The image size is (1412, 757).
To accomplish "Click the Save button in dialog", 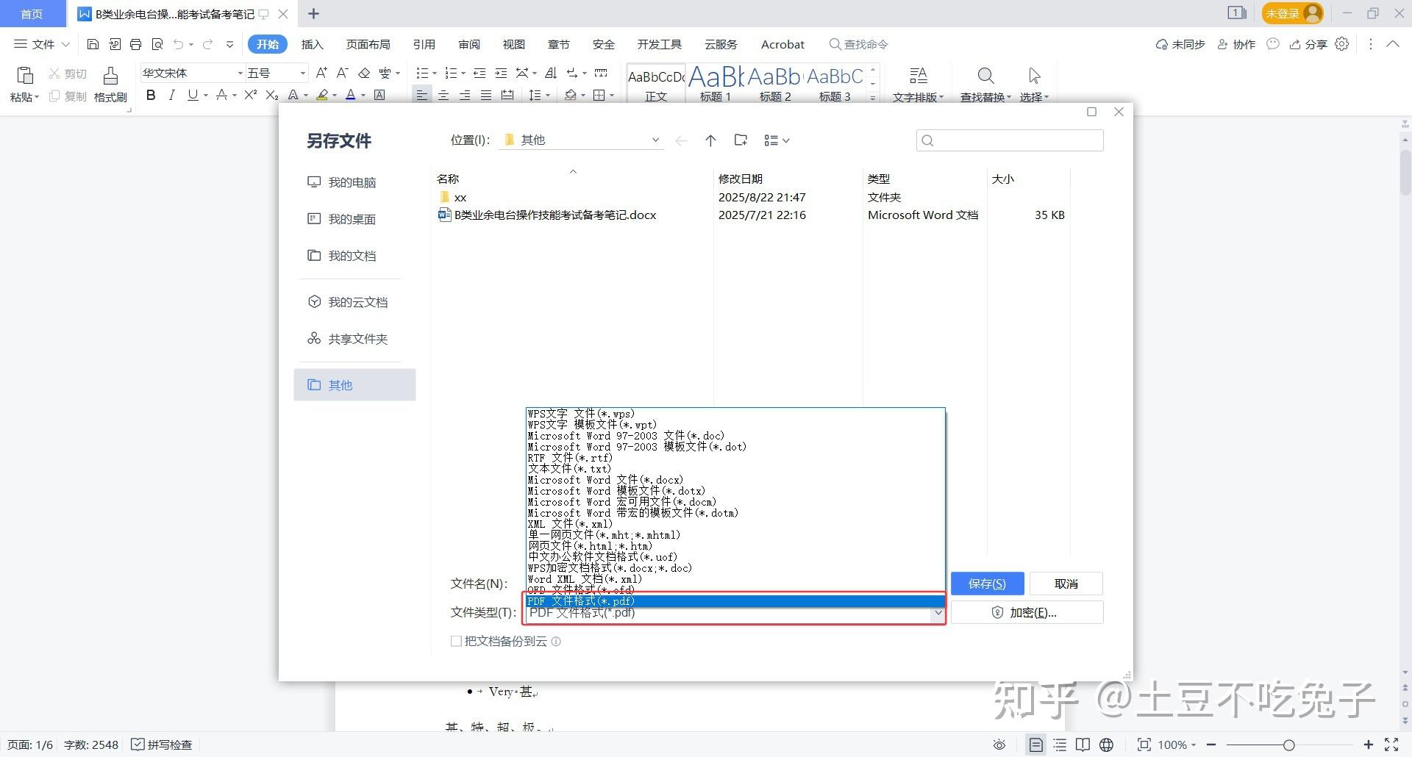I will (x=987, y=584).
